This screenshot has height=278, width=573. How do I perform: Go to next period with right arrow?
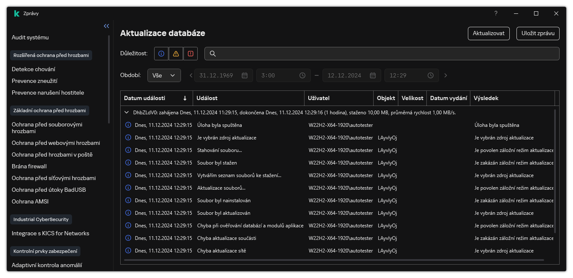pos(446,75)
